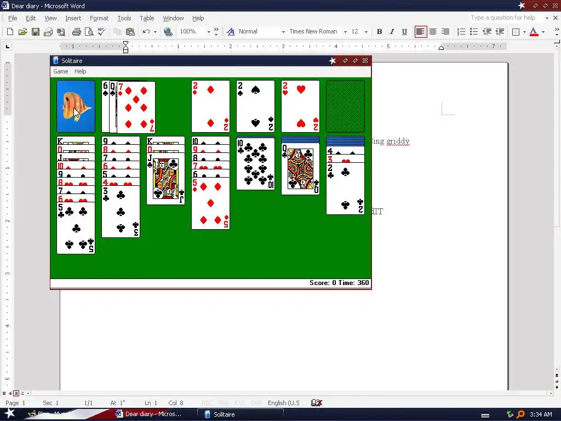Expand Formatting toolbar options chevron at far right
The image size is (561, 421).
tap(557, 31)
